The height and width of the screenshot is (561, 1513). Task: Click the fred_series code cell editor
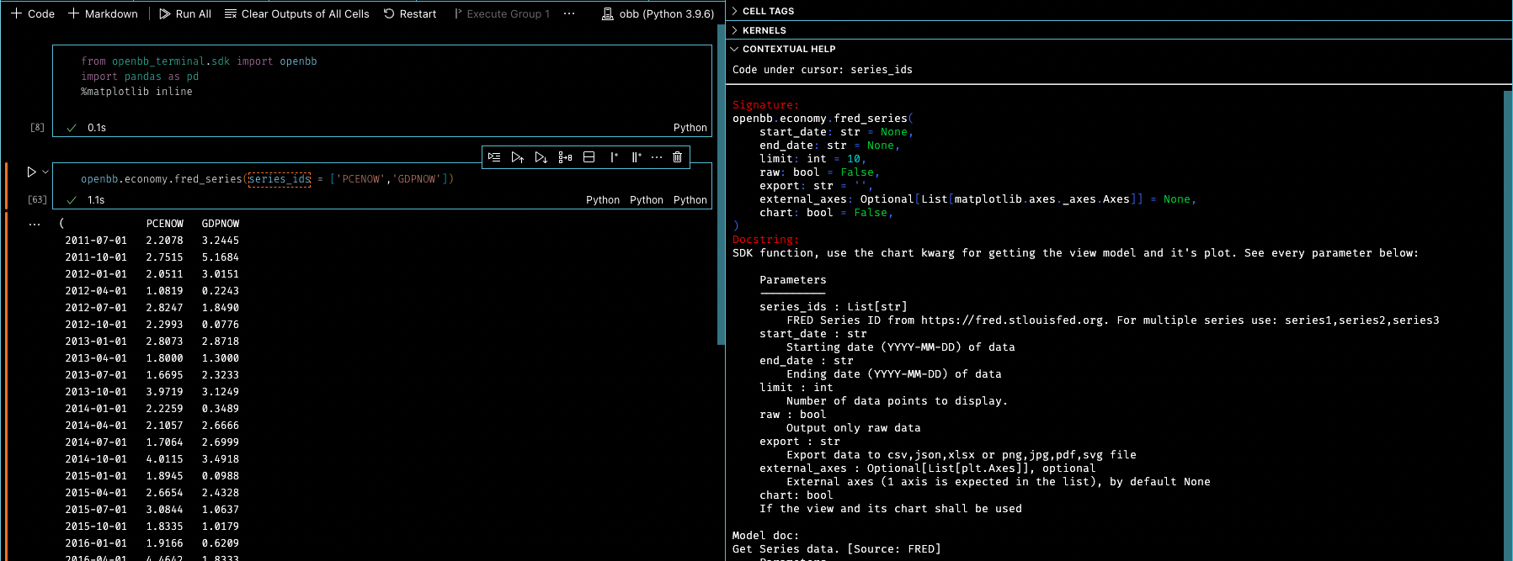[382, 179]
